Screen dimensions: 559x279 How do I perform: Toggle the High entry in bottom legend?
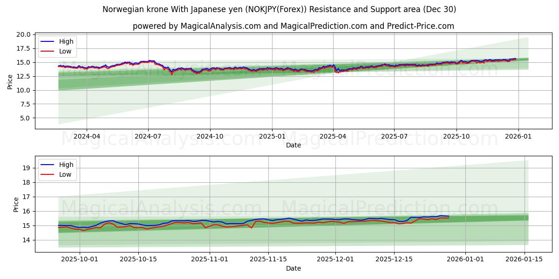(x=67, y=165)
